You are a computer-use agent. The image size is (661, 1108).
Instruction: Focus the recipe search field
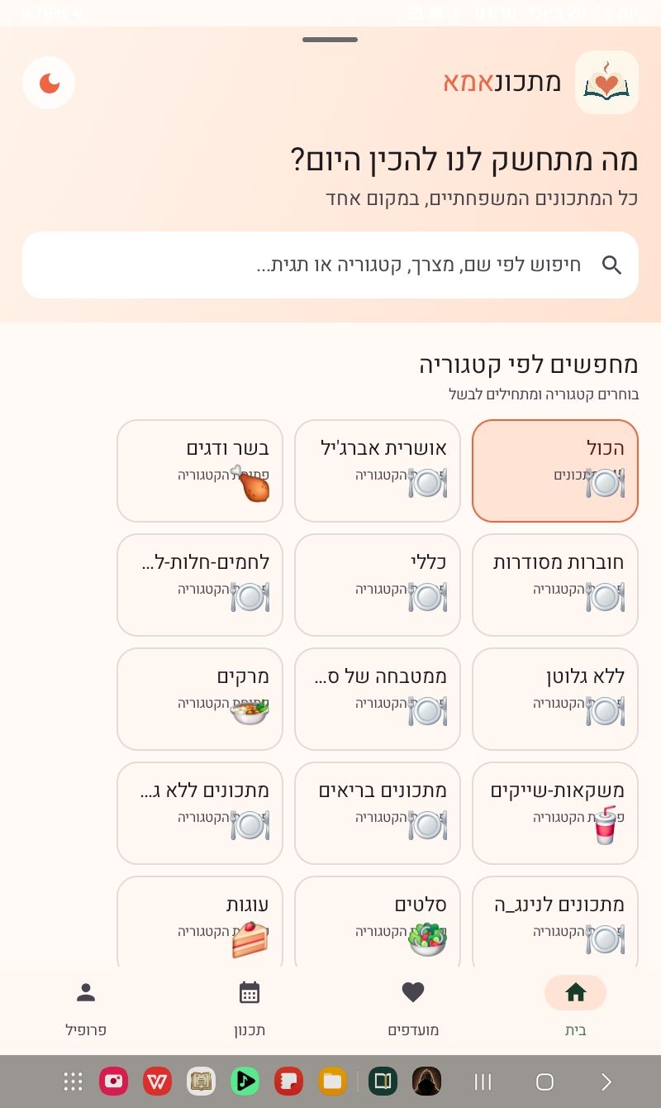(330, 265)
